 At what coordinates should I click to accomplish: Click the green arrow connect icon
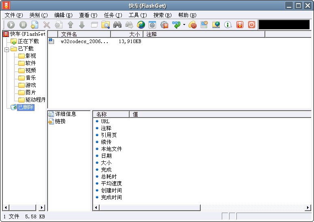(176, 25)
